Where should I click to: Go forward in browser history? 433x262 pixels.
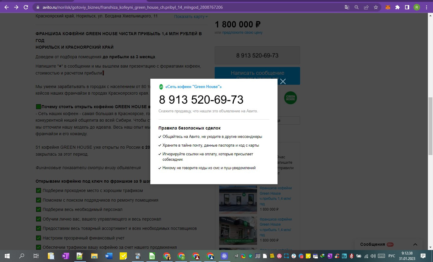pyautogui.click(x=16, y=7)
